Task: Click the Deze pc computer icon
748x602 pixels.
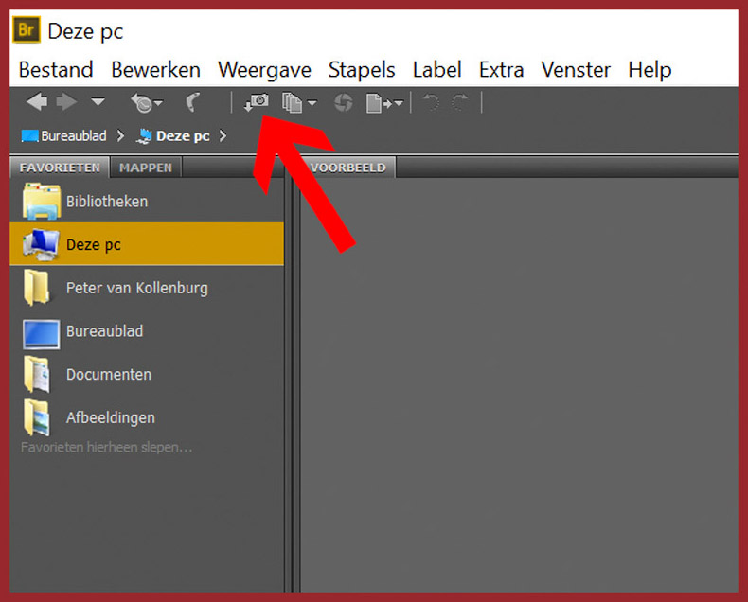Action: [42, 244]
